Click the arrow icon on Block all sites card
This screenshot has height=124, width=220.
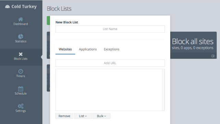tap(213, 56)
